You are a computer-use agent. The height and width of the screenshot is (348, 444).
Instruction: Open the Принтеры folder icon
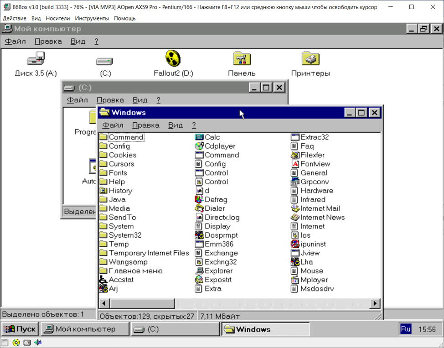pos(310,59)
